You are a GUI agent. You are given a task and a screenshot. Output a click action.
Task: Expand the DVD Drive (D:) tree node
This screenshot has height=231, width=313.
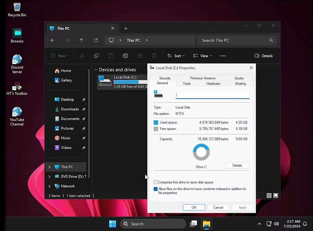[50, 177]
